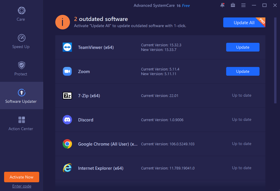This screenshot has width=280, height=191.
Task: Open the hamburger options menu
Action: (x=243, y=5)
